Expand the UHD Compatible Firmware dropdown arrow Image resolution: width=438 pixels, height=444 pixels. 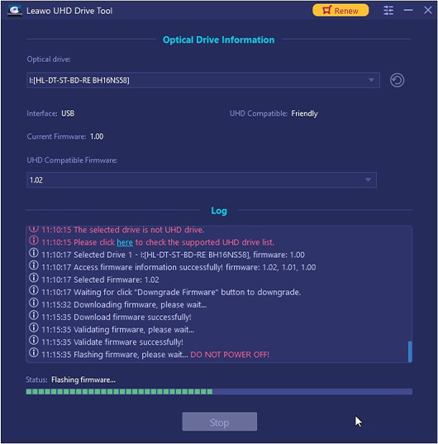tap(368, 179)
